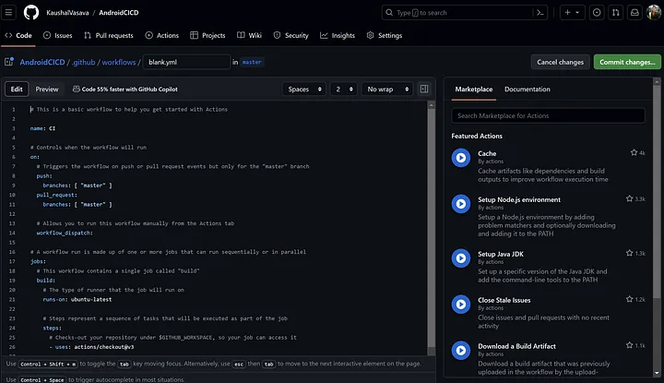Viewport: 664px width, 383px height.
Task: Open the Setup Java JDK title
Action: [x=501, y=254]
